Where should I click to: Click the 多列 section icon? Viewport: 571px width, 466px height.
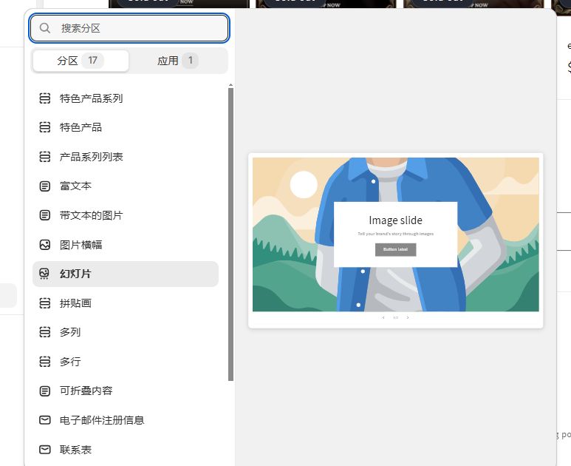pos(45,332)
